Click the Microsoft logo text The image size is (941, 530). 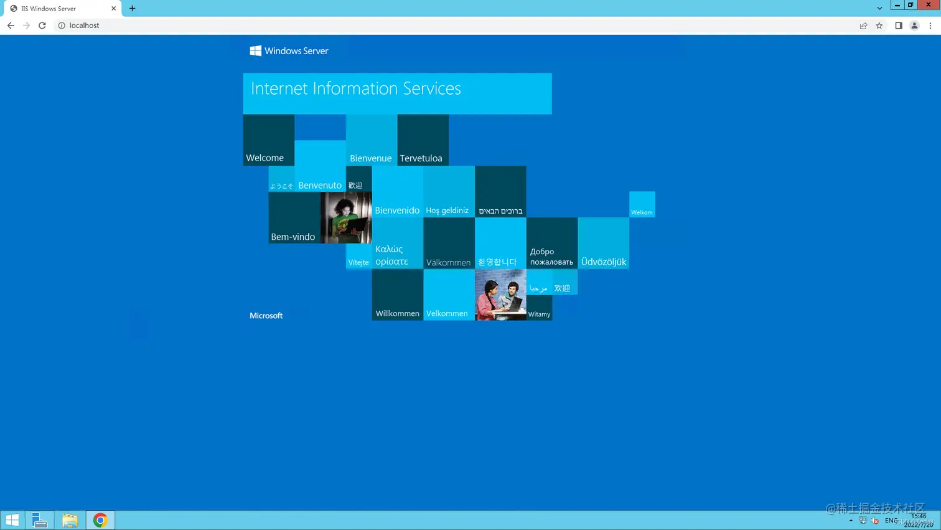pos(266,316)
